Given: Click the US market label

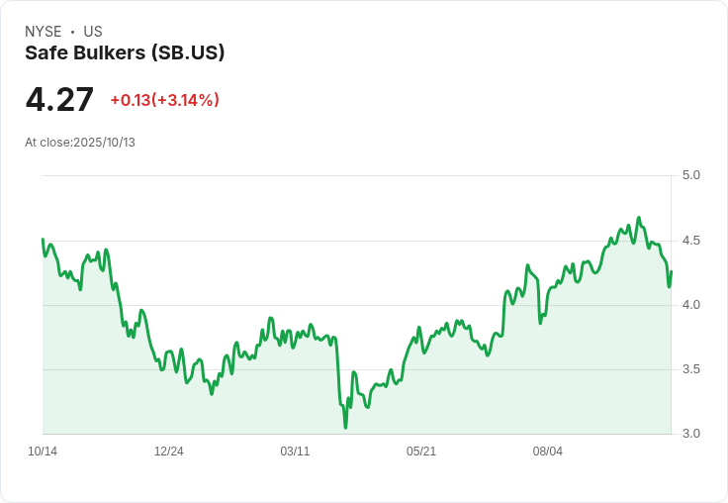Looking at the screenshot, I should [93, 32].
